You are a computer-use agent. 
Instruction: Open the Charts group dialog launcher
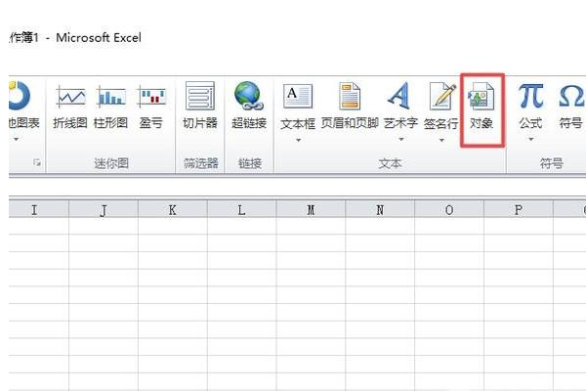coord(37,162)
